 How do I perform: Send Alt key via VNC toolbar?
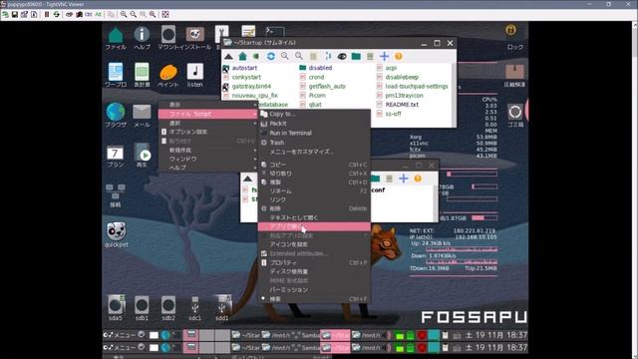click(98, 14)
